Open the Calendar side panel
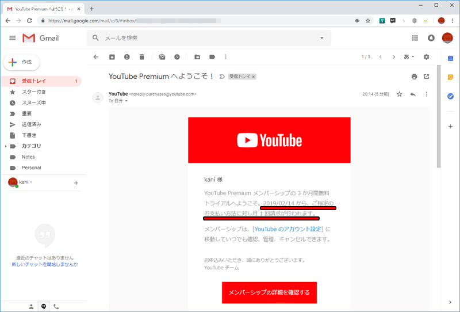Image resolution: width=460 pixels, height=312 pixels. tap(450, 59)
